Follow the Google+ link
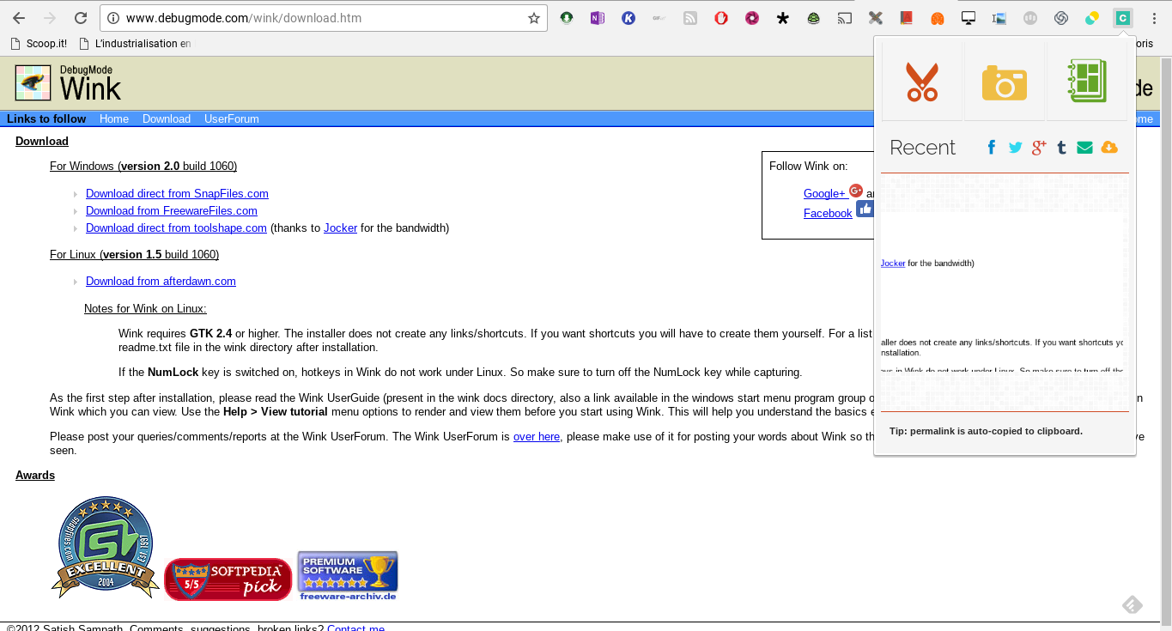1172x631 pixels. click(x=824, y=194)
